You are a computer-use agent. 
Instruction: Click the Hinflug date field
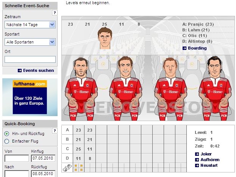tap(43, 158)
